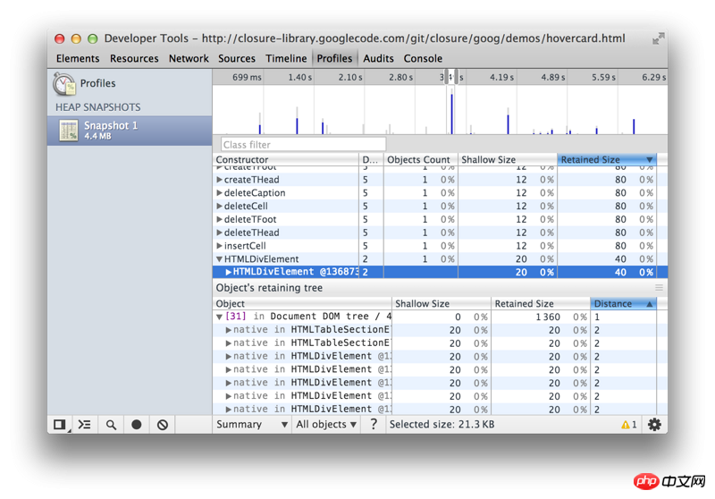Viewport: 715px width, 499px height.
Task: Switch to the Network tab
Action: pyautogui.click(x=189, y=59)
